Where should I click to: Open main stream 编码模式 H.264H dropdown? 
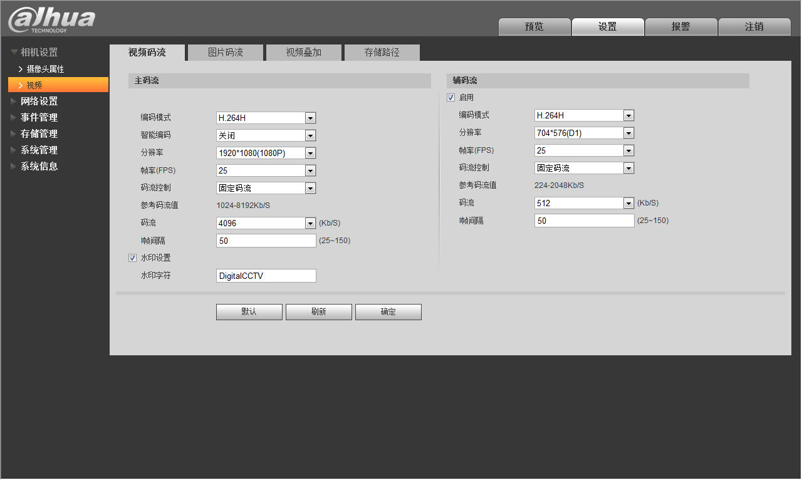click(266, 118)
